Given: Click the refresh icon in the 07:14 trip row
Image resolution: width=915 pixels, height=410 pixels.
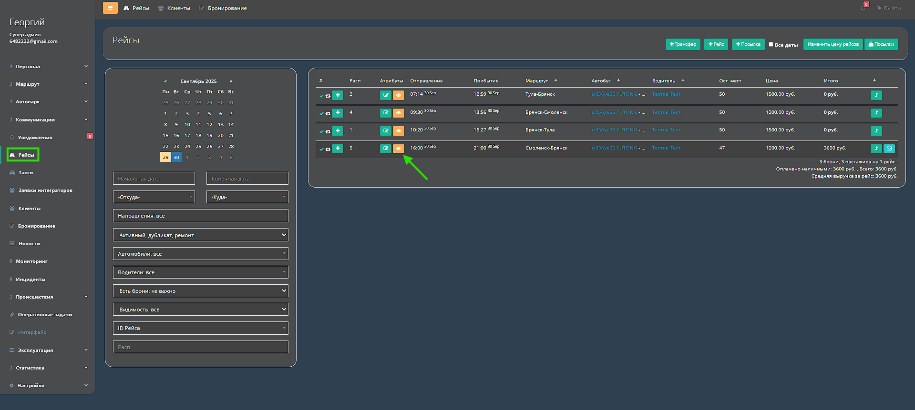Looking at the screenshot, I should 328,96.
